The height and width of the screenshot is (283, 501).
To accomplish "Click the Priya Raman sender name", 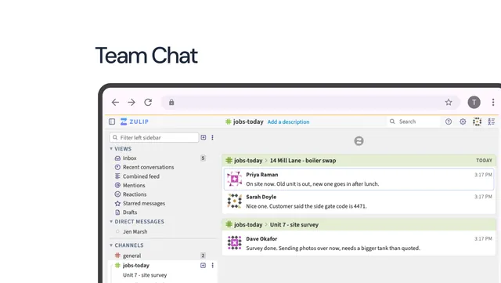I will 262,175.
